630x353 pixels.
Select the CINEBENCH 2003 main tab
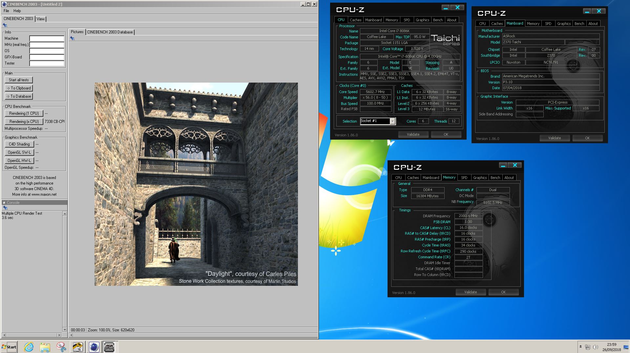(x=18, y=19)
